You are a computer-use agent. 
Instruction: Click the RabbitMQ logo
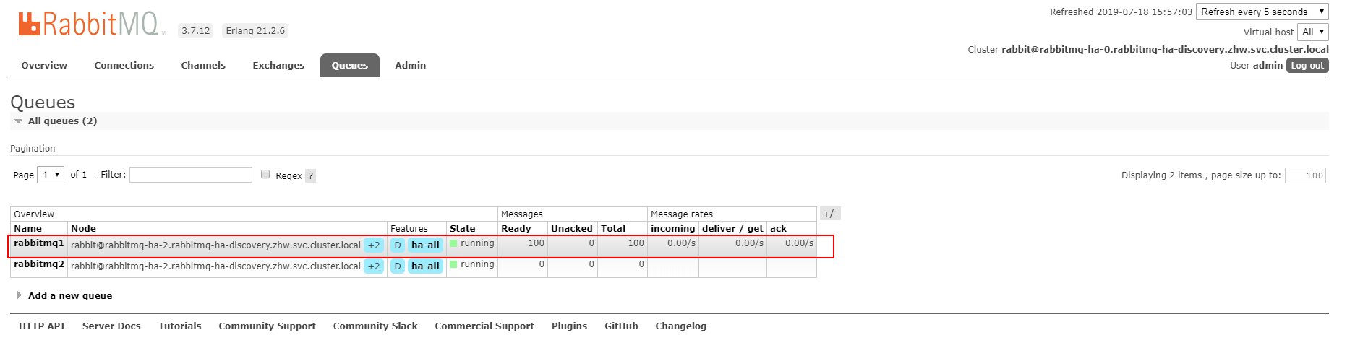pyautogui.click(x=91, y=25)
